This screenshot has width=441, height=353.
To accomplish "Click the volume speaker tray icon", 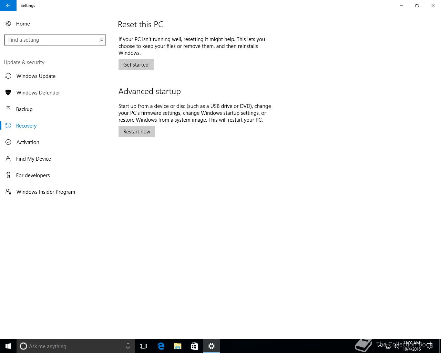I will [397, 346].
